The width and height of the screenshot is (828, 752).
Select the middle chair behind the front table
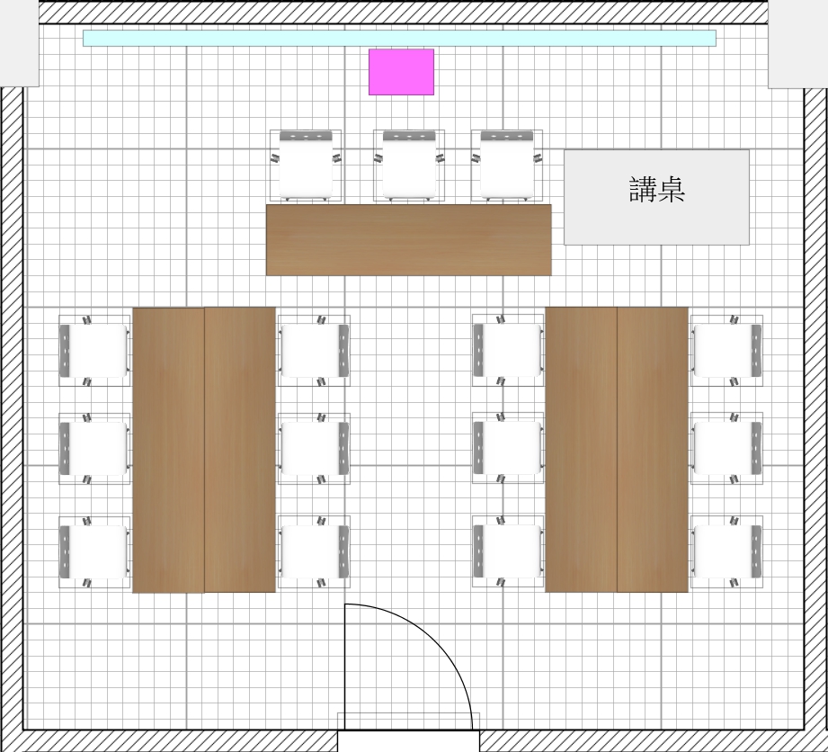tap(409, 166)
